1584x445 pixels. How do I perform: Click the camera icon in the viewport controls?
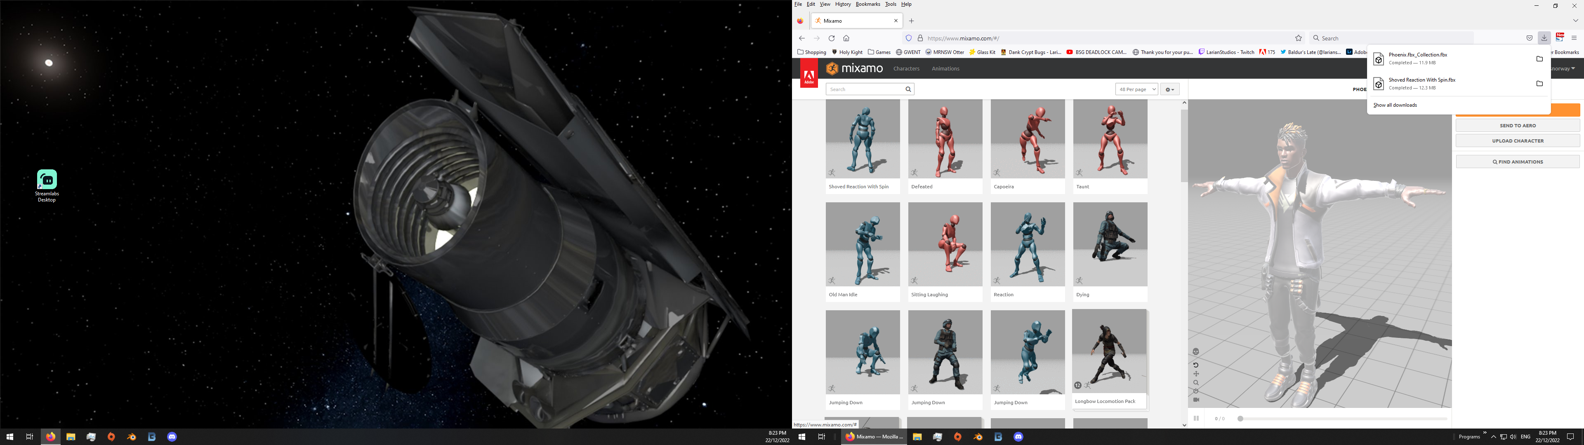pyautogui.click(x=1195, y=400)
